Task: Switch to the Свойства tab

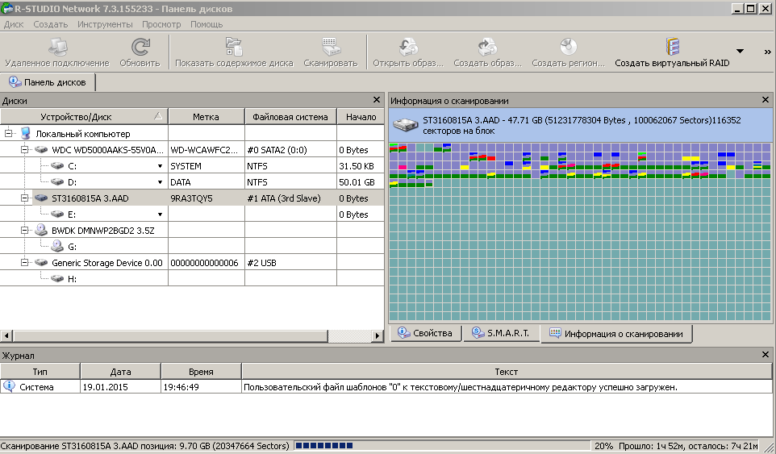Action: tap(426, 333)
